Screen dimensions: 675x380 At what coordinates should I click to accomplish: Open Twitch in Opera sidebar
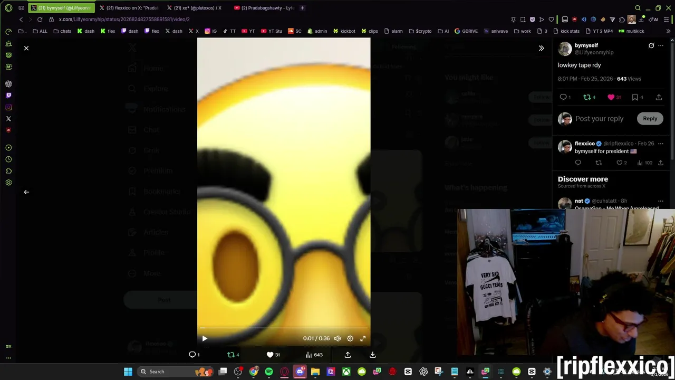[8, 96]
